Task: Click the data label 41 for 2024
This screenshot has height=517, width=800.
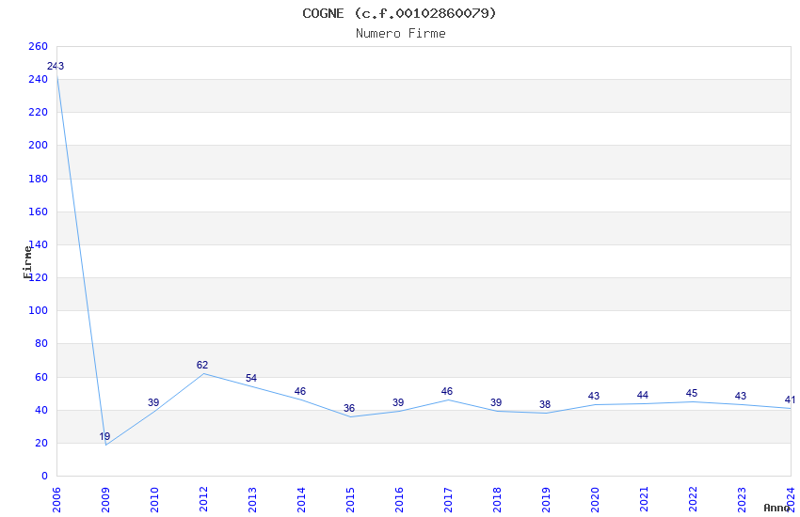Action: (x=790, y=399)
